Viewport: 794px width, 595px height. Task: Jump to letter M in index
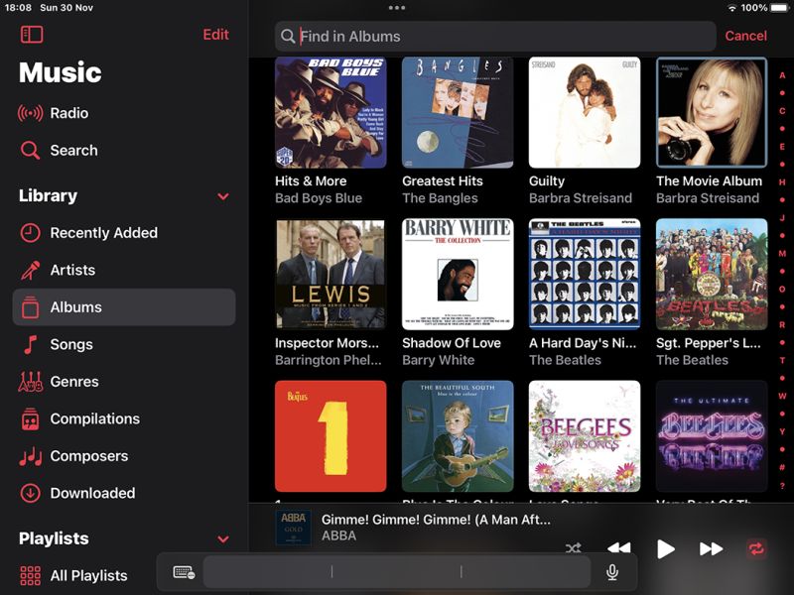pyautogui.click(x=782, y=254)
